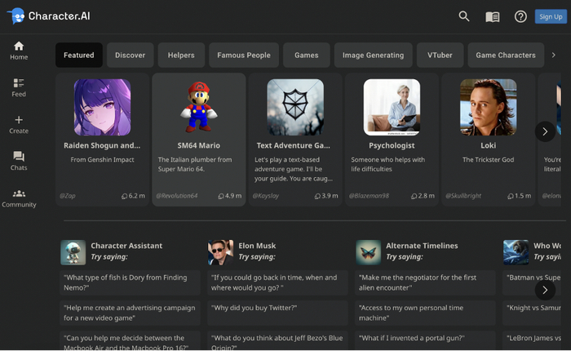Choose "Why did you buy Twitter?" prompt
The image size is (571, 351).
click(x=277, y=313)
